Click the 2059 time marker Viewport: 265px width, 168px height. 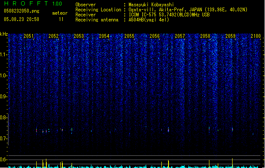coord(230,36)
